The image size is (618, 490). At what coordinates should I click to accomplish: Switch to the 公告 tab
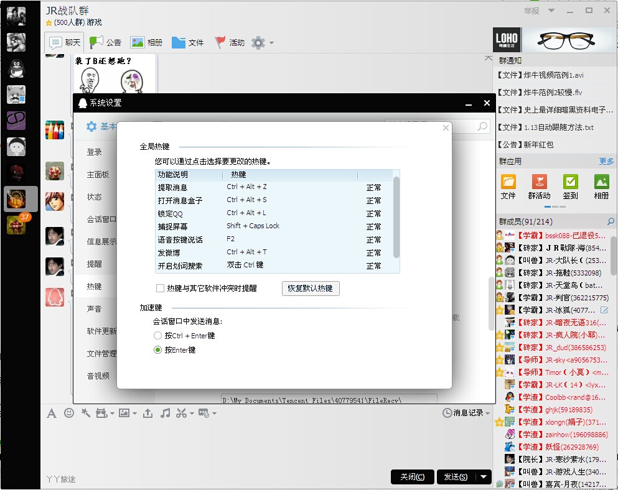coord(105,43)
